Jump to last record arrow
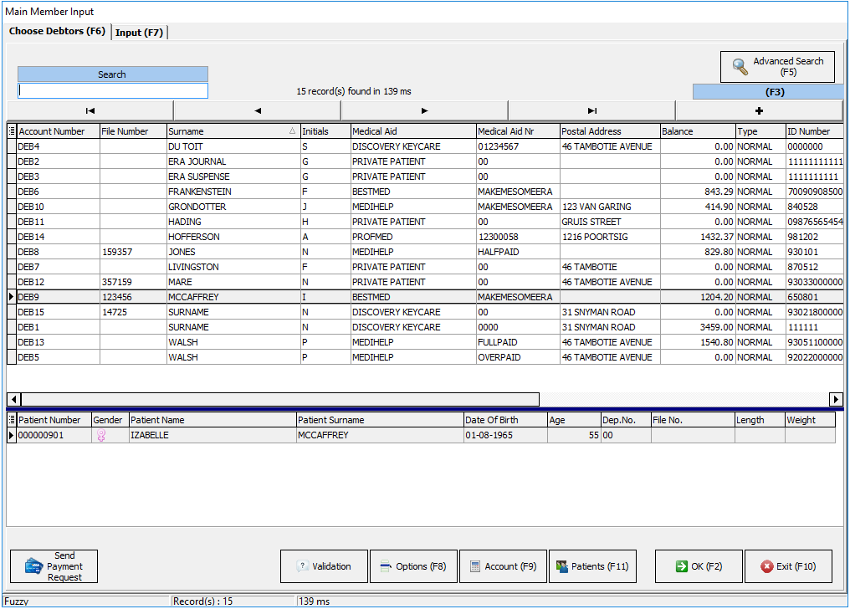 (591, 110)
